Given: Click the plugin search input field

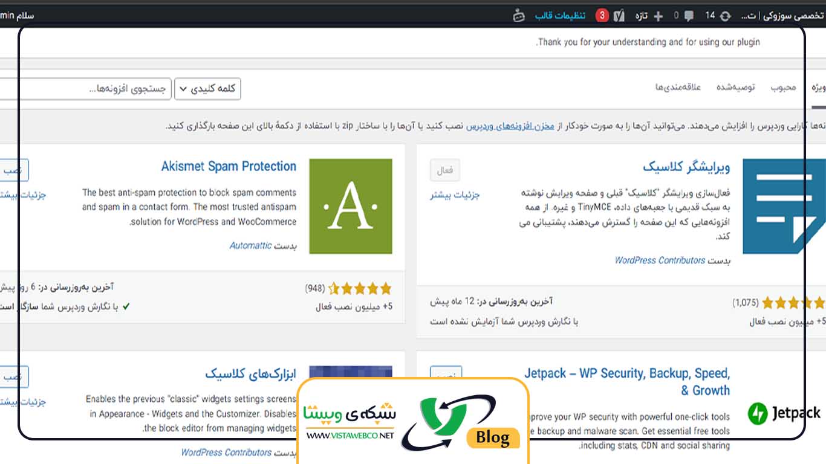Looking at the screenshot, I should click(85, 89).
